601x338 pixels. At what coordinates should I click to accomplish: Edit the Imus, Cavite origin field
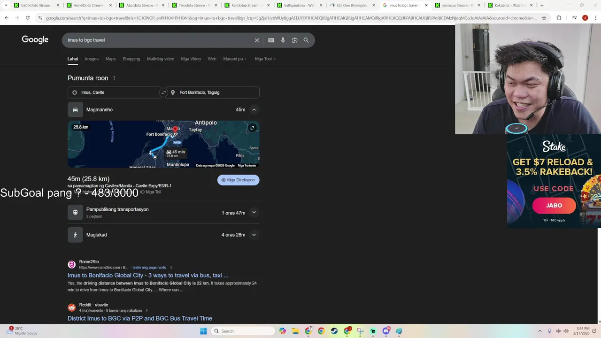115,92
